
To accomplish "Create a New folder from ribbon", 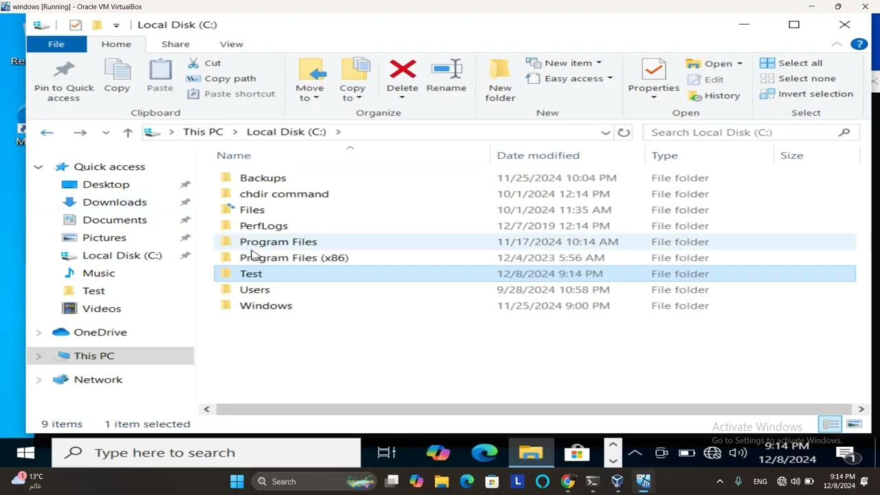I will (x=500, y=80).
